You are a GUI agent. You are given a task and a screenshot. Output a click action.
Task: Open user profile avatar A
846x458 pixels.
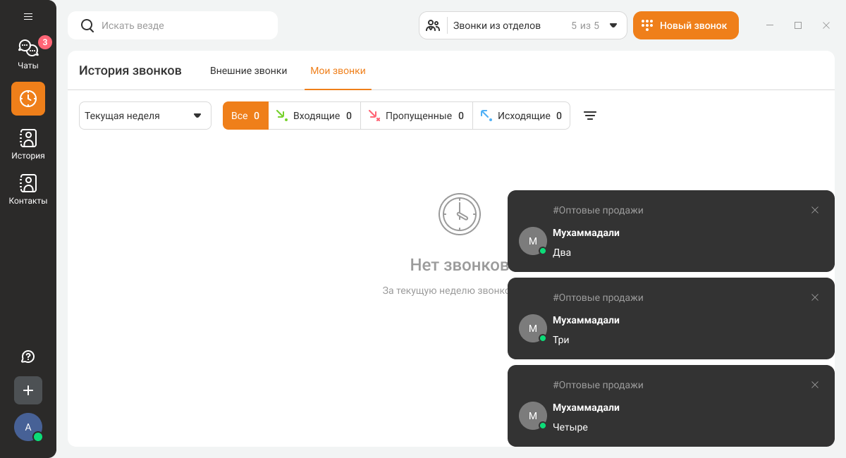(28, 427)
